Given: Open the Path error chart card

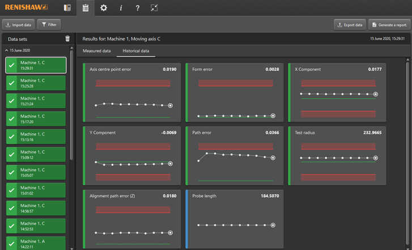Looking at the screenshot, I should point(234,155).
